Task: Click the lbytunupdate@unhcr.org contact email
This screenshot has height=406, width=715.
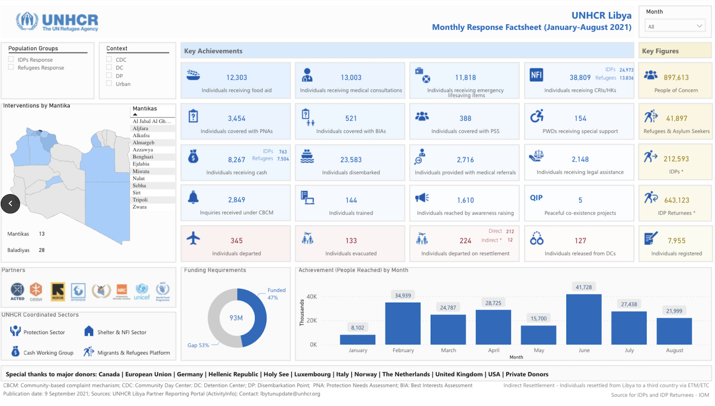Action: pos(290,394)
